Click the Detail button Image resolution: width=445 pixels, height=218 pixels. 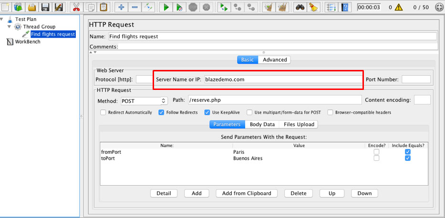164,193
